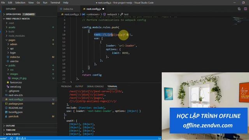The width and height of the screenshot is (249, 140).
Task: Click the master branch in status bar
Action: pyautogui.click(x=4, y=138)
